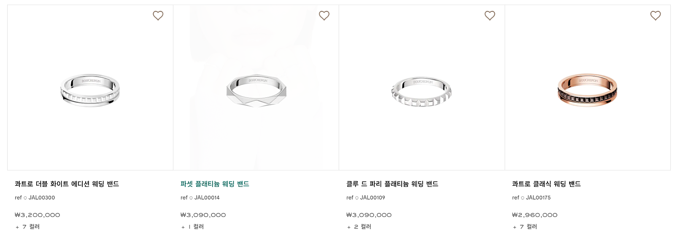The width and height of the screenshot is (675, 242).
Task: Click the ₩2,960,000 price
Action: click(535, 215)
